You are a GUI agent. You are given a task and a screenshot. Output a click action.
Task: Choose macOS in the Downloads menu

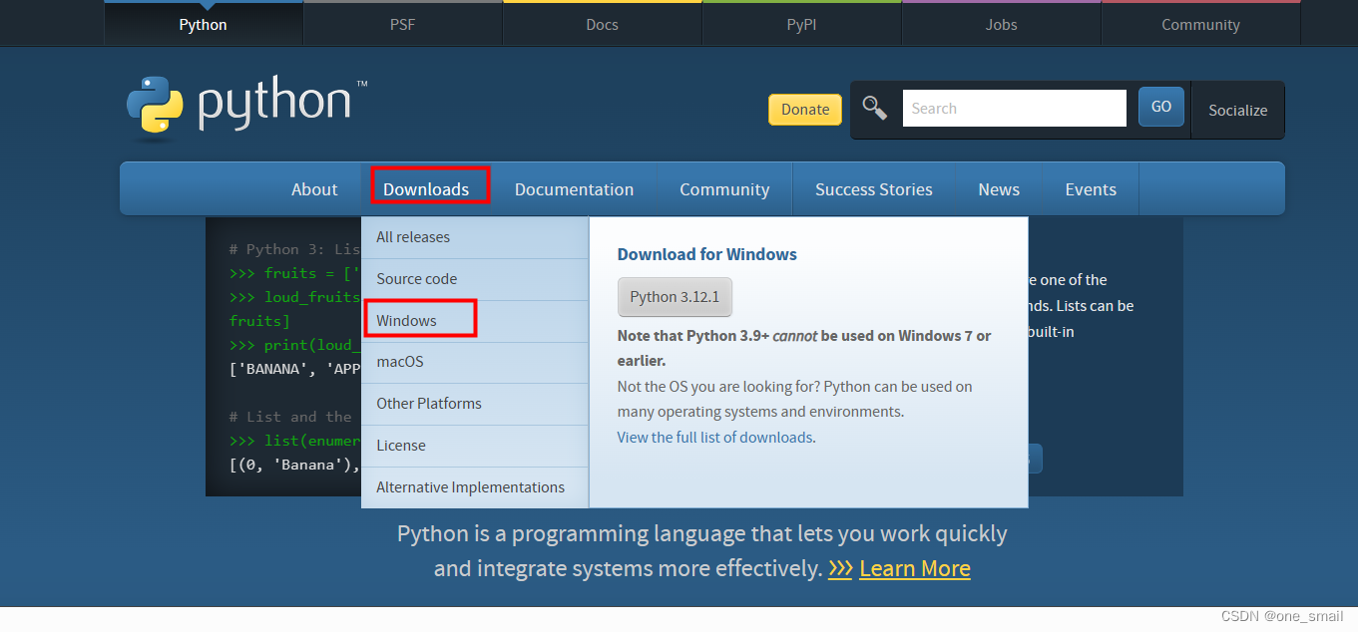point(475,362)
